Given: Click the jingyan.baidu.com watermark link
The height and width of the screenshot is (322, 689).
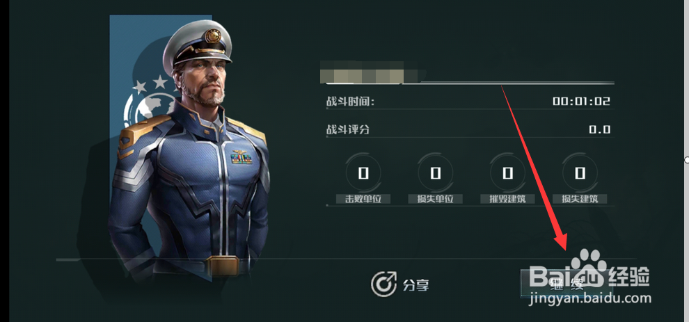Looking at the screenshot, I should [591, 299].
